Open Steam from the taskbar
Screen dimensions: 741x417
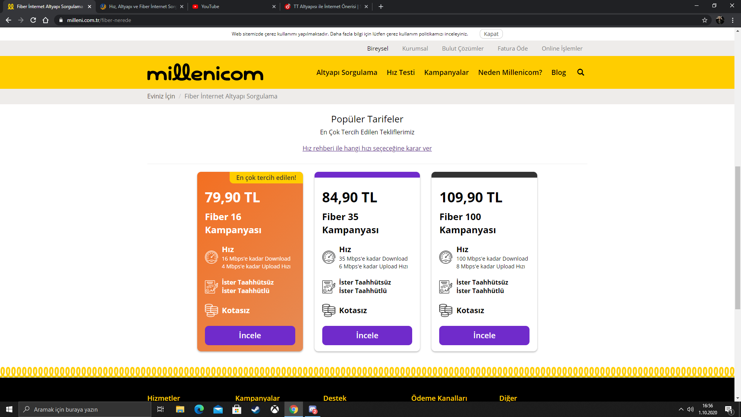(x=255, y=409)
